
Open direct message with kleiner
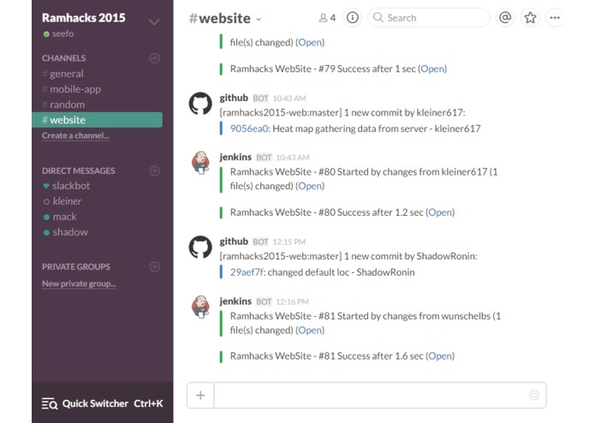[x=62, y=201]
